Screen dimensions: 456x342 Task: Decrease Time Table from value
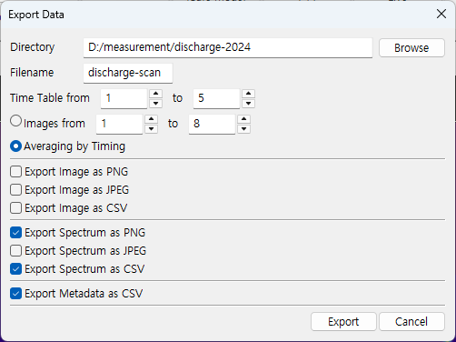pyautogui.click(x=155, y=104)
